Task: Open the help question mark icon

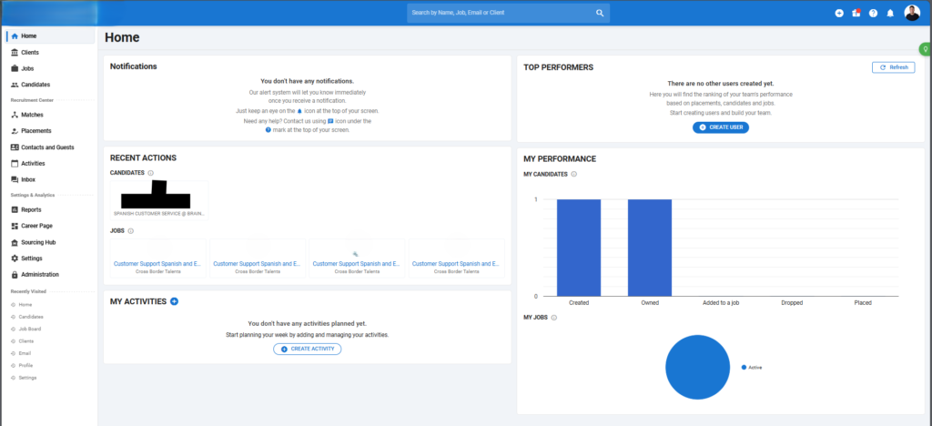Action: (873, 14)
